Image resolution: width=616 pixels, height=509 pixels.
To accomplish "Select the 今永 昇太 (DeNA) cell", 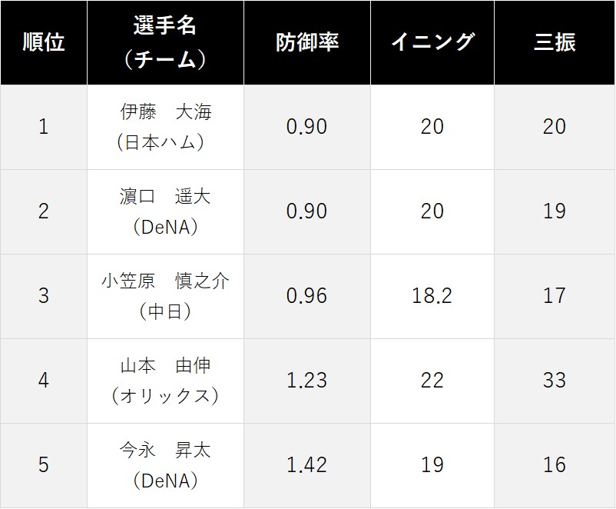I will 165,466.
